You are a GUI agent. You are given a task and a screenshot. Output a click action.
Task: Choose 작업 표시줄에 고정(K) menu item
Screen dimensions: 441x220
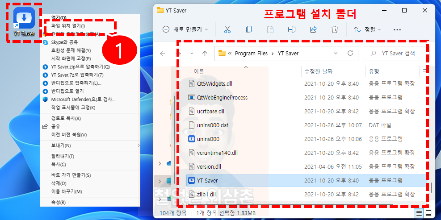[x=73, y=108]
